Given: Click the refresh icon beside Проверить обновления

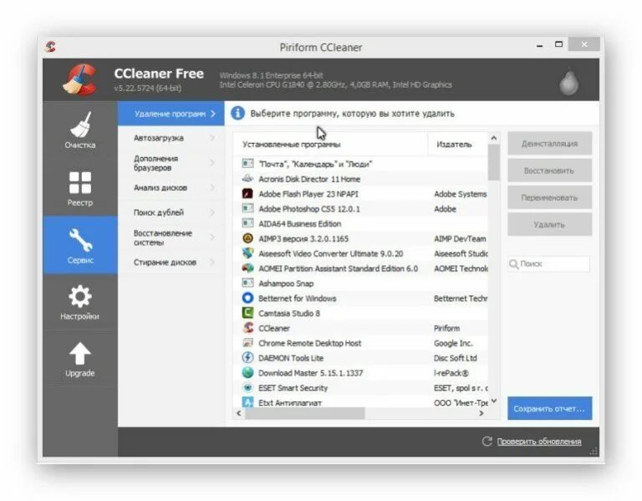Looking at the screenshot, I should coord(487,441).
